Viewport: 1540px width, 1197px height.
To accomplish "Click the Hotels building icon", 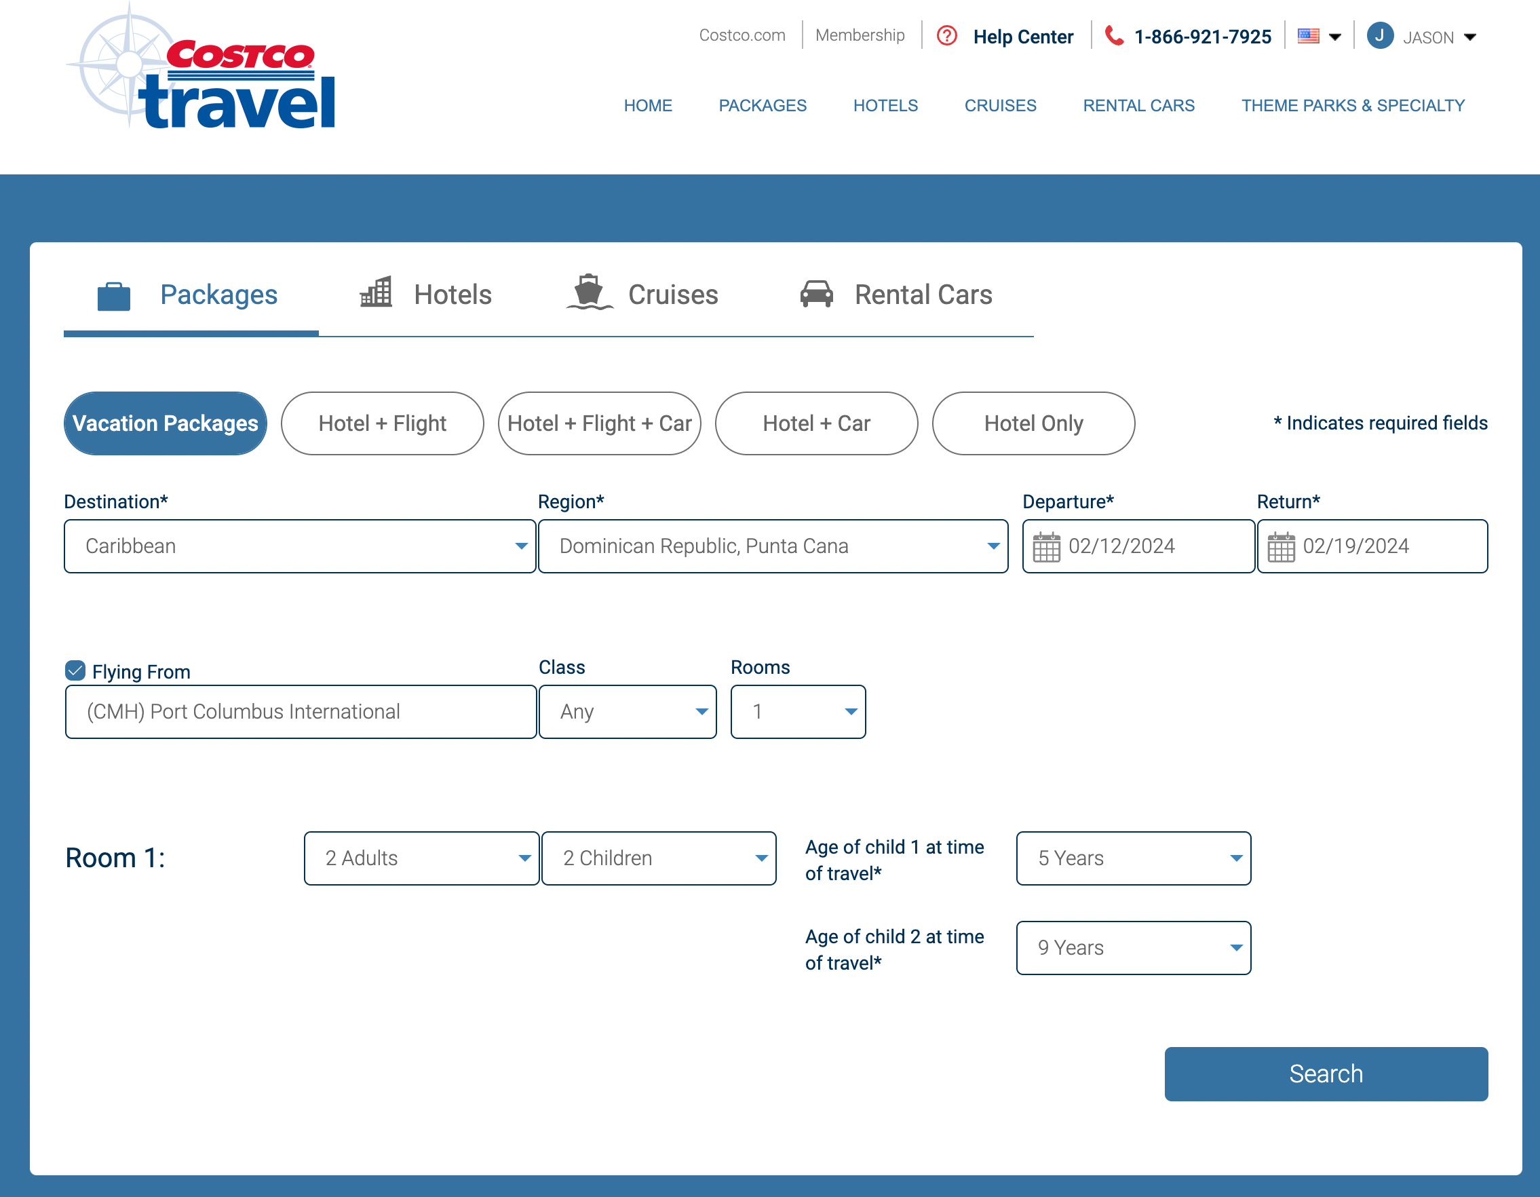I will click(x=377, y=292).
